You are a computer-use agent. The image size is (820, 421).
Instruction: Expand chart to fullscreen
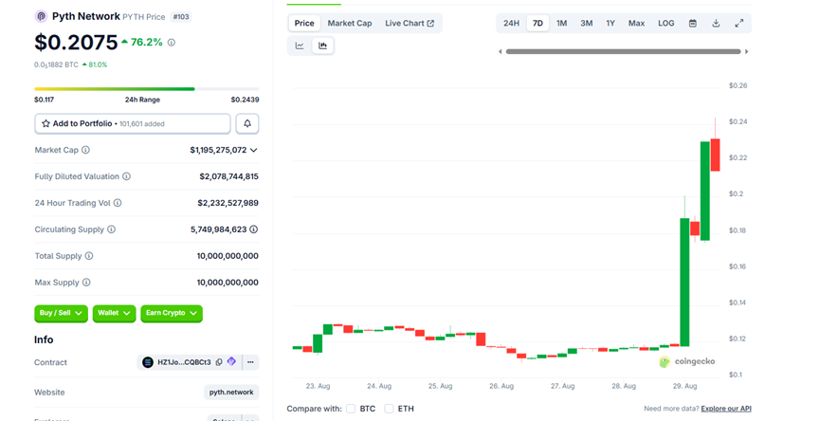click(x=738, y=23)
